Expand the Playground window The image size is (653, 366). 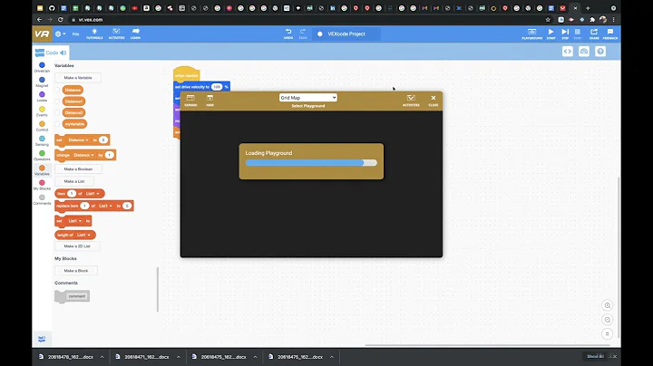coord(190,101)
